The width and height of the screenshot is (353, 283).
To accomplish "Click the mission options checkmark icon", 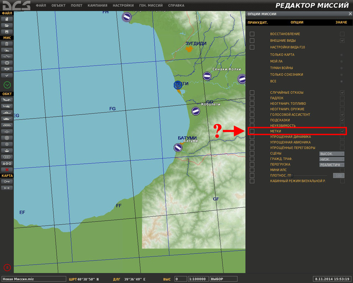I will pos(7,75).
